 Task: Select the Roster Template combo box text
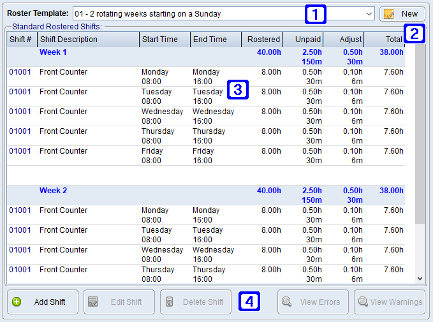[191, 13]
